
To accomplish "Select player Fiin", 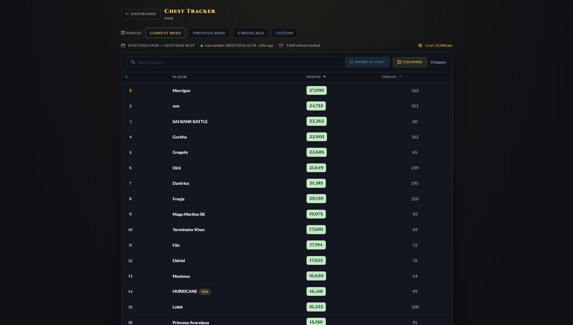I will click(176, 245).
